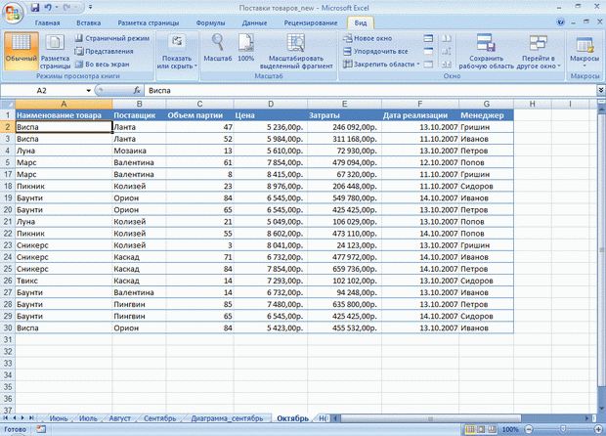The width and height of the screenshot is (606, 436).
Task: Go to previous sheet tab arrow
Action: [15, 417]
